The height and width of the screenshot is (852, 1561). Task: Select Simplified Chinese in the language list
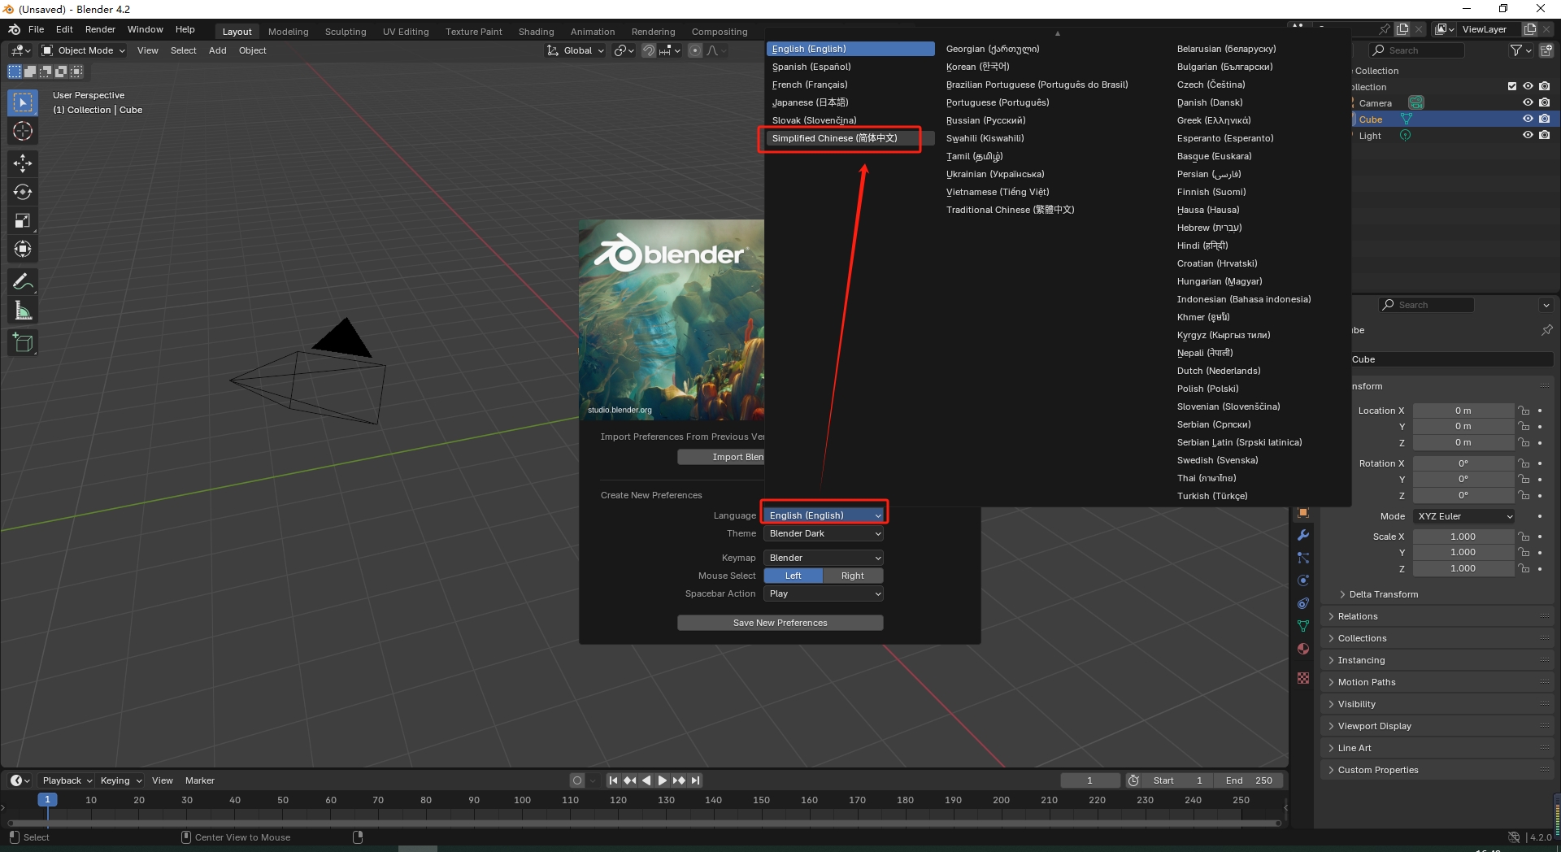(834, 138)
